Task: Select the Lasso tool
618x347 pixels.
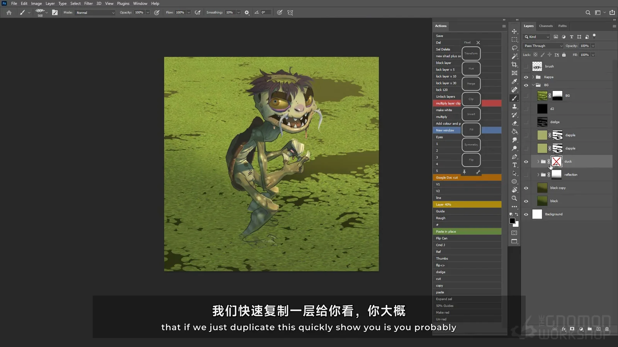Action: click(x=514, y=48)
